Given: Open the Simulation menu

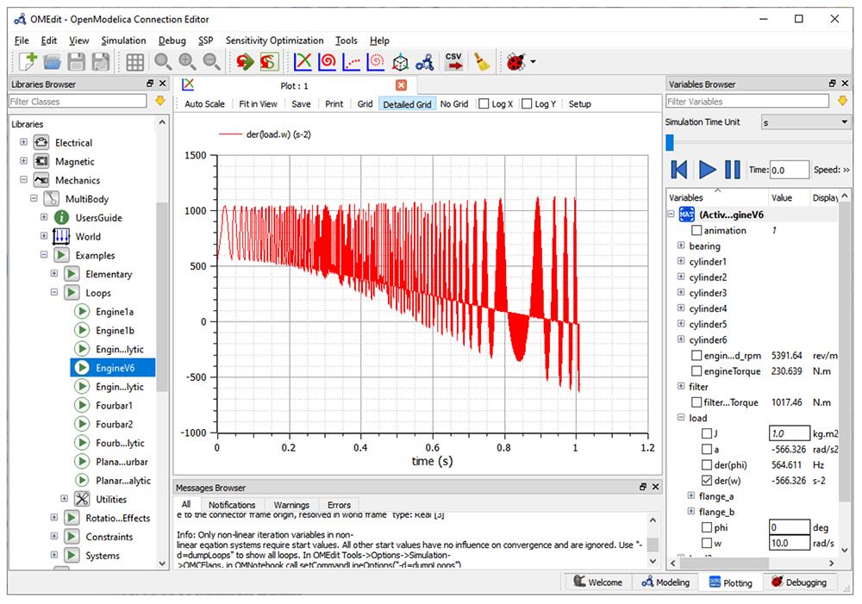Looking at the screenshot, I should click(123, 40).
